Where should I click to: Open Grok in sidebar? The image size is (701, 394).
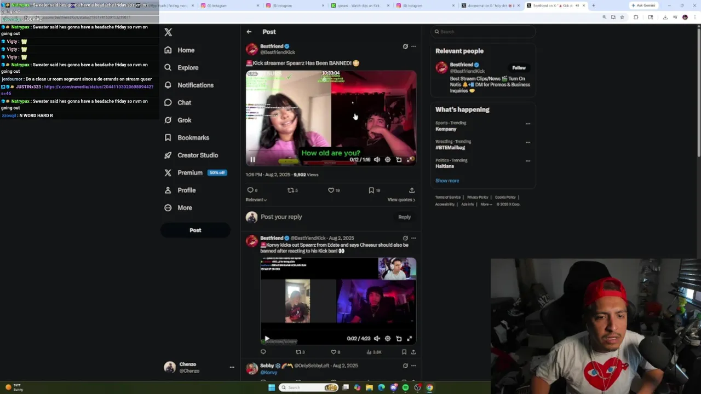(178, 120)
